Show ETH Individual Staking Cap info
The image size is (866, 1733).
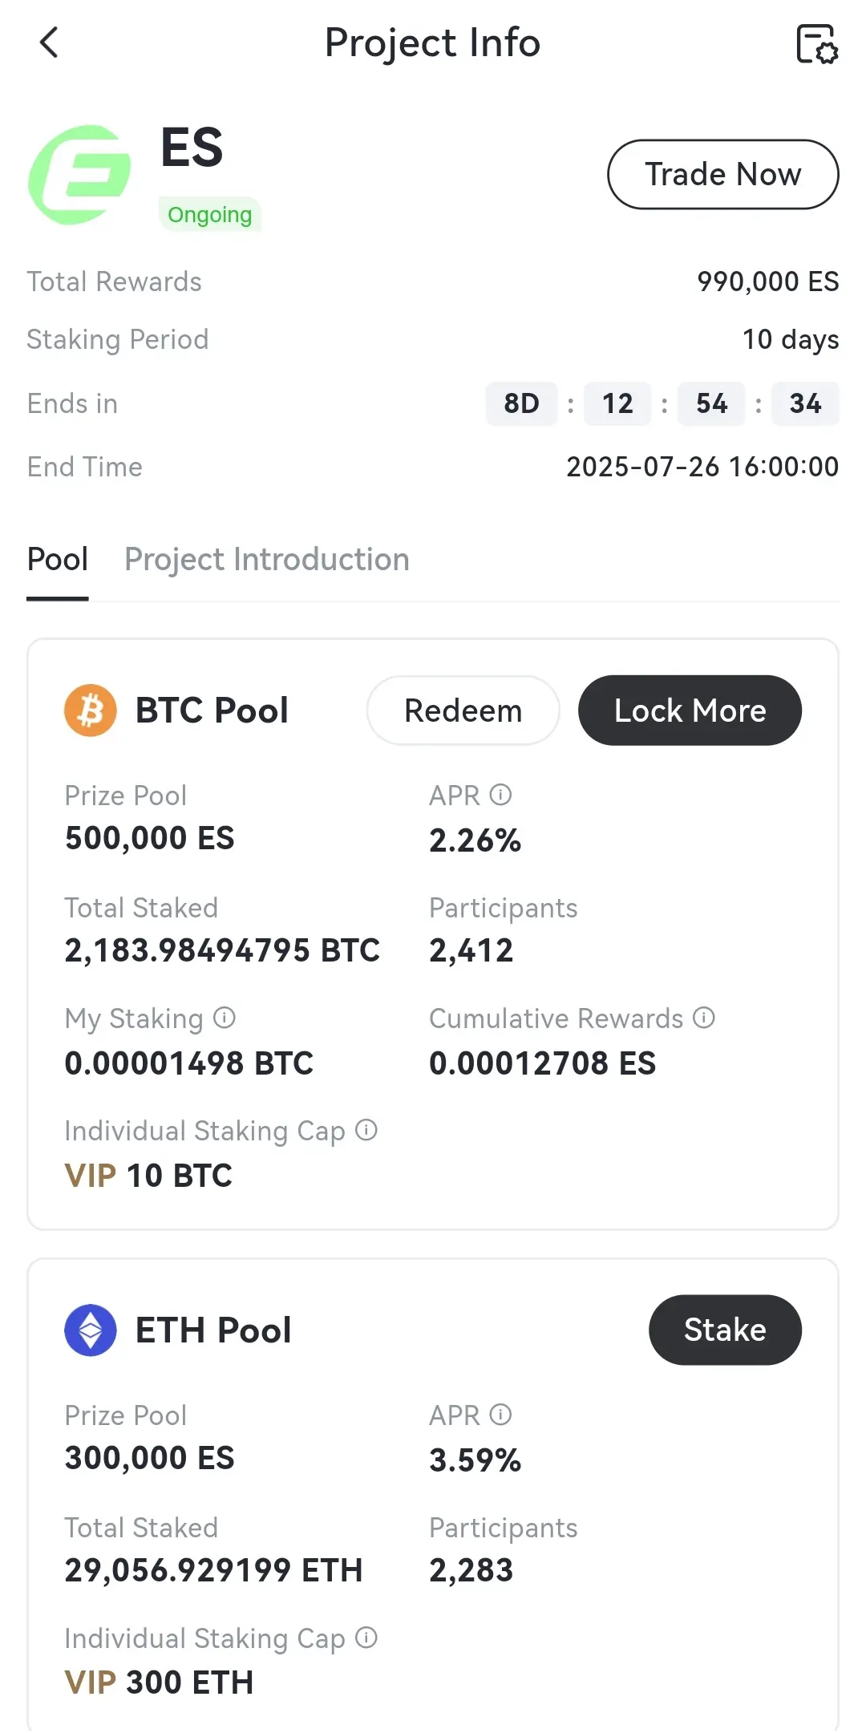366,1638
